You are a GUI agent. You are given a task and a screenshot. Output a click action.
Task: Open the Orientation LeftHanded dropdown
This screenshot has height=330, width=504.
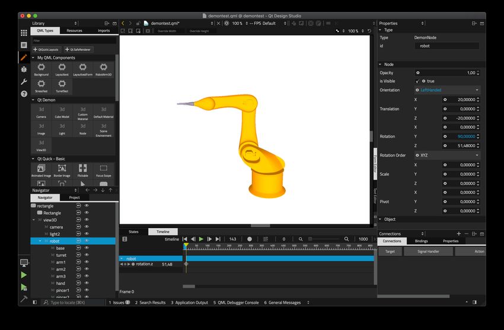(447, 90)
